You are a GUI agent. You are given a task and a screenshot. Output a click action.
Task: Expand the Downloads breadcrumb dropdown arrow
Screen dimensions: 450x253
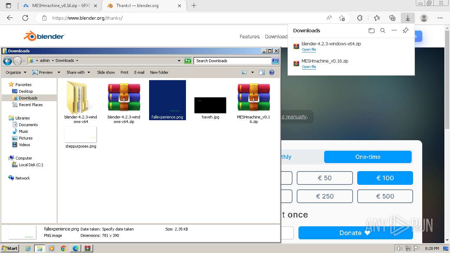click(77, 61)
